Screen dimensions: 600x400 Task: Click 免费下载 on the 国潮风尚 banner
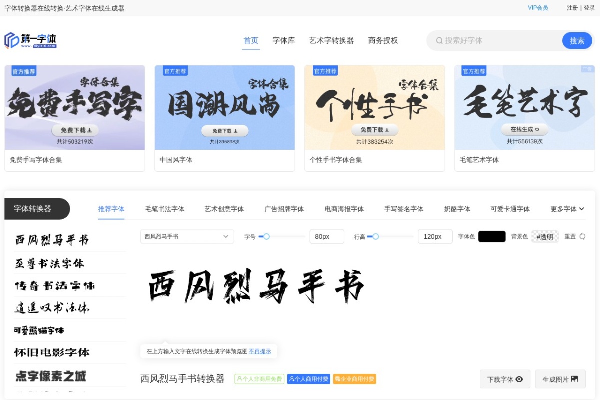coord(225,131)
